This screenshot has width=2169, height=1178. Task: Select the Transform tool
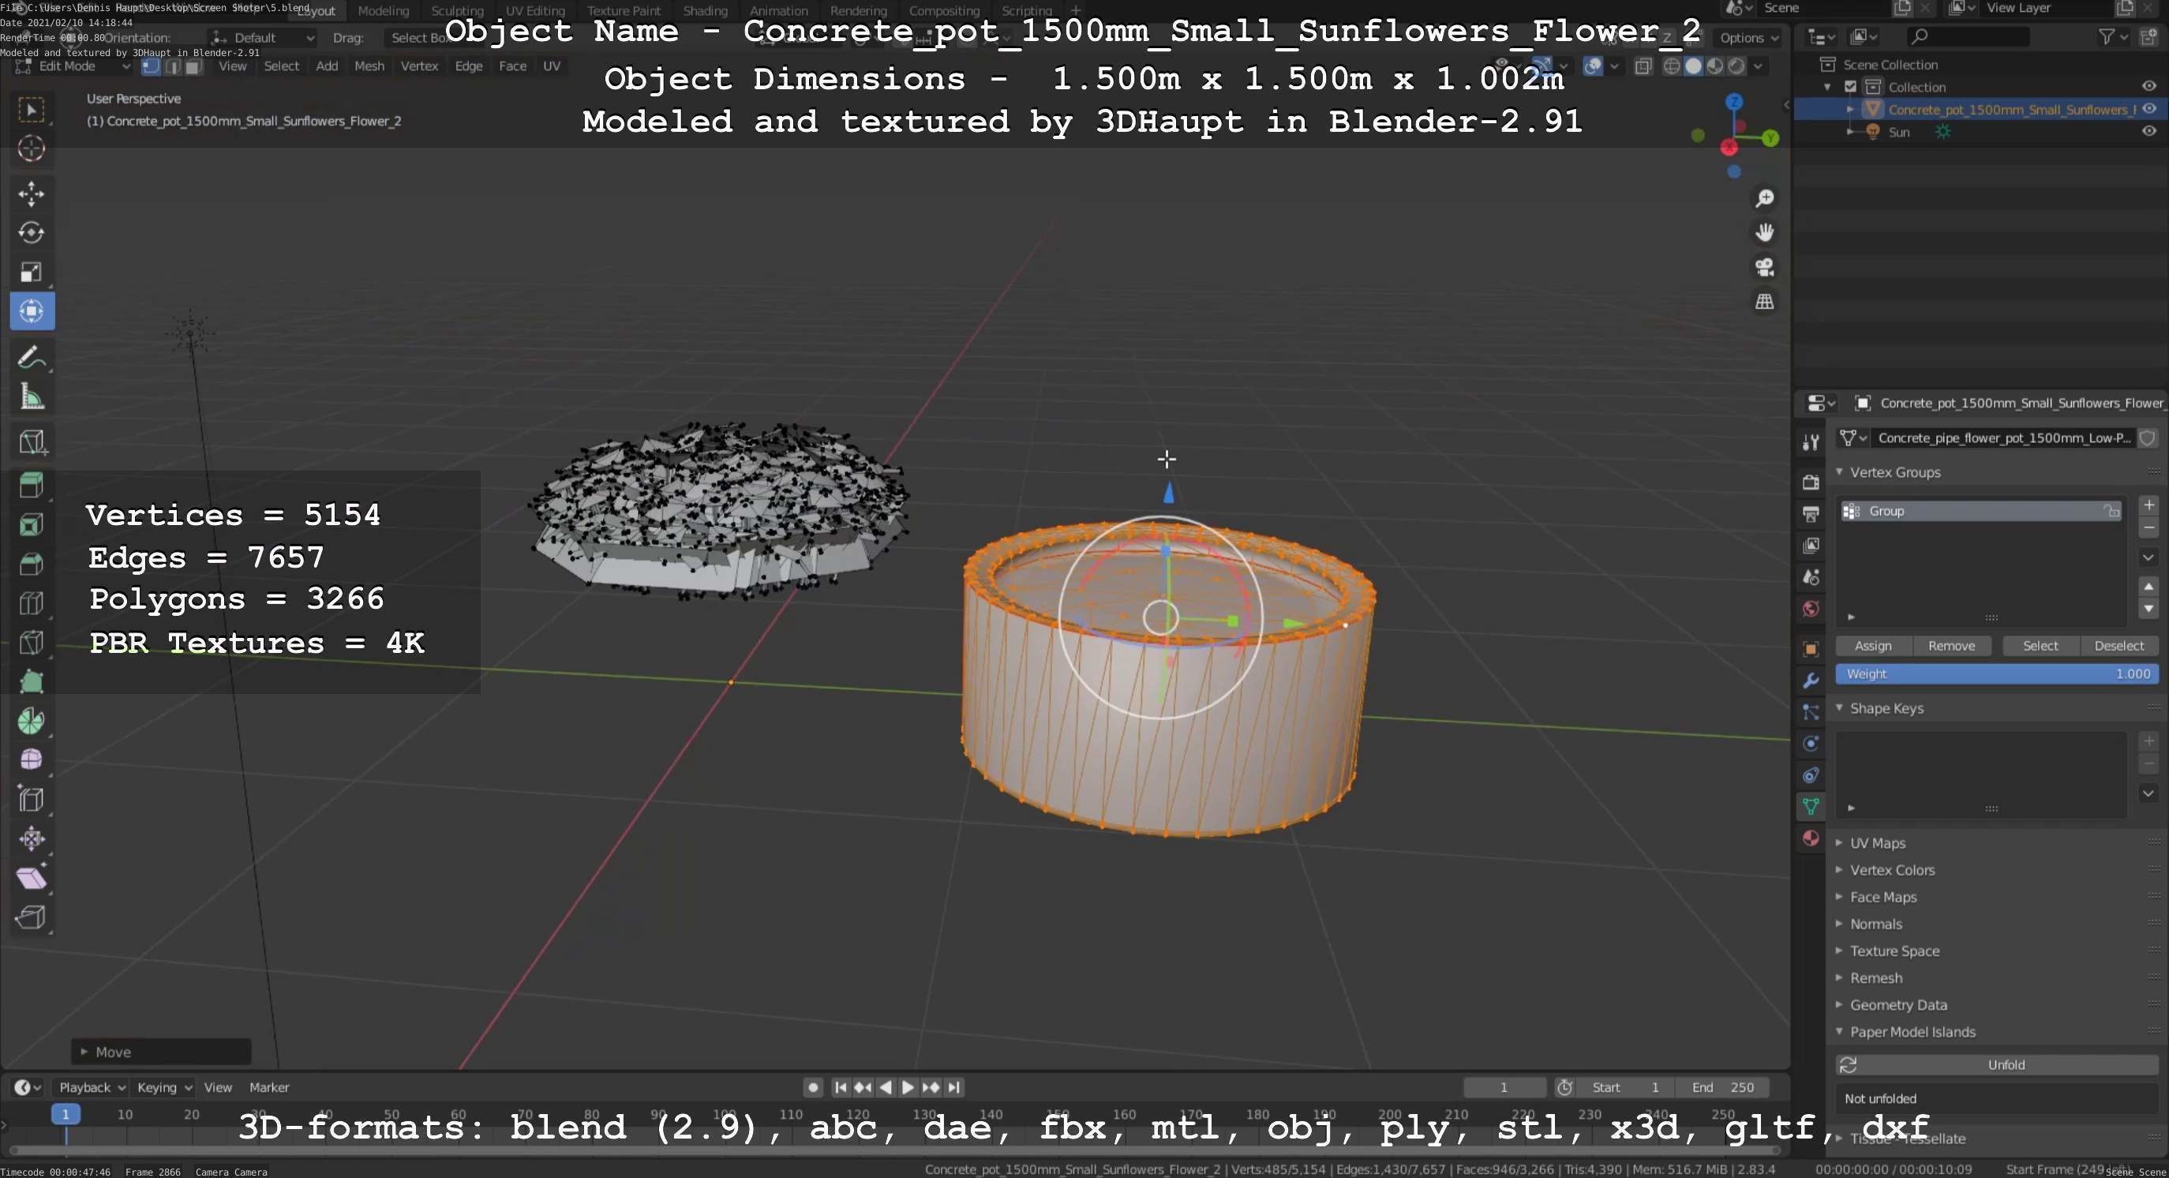click(x=32, y=312)
